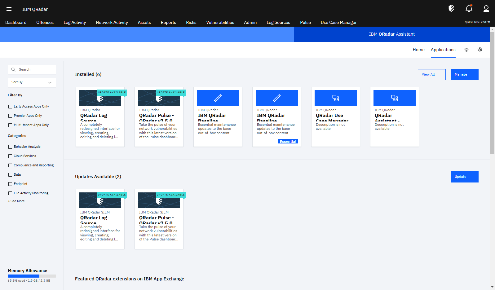Enable Early Access Apps Only filter
495x290 pixels.
[x=10, y=107]
